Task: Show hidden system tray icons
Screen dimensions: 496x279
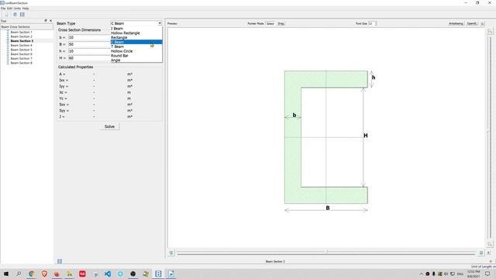Action: 421,274
